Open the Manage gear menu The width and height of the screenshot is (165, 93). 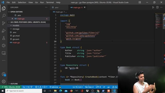(x=4, y=81)
